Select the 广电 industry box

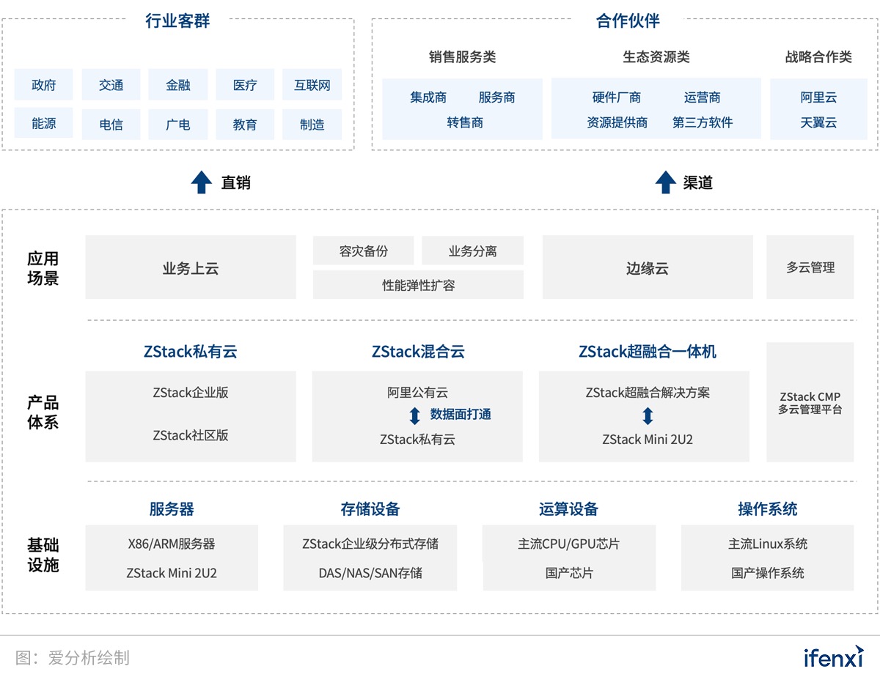click(x=178, y=124)
